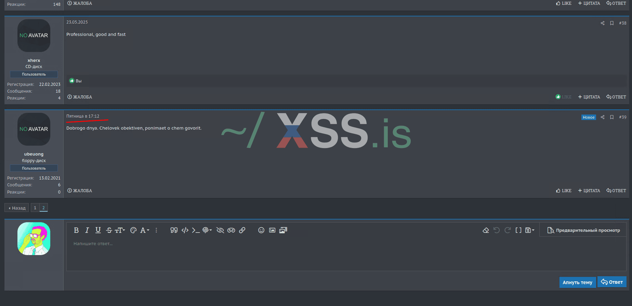632x306 pixels.
Task: Click ubeuong's avatar placeholder
Action: click(x=34, y=129)
